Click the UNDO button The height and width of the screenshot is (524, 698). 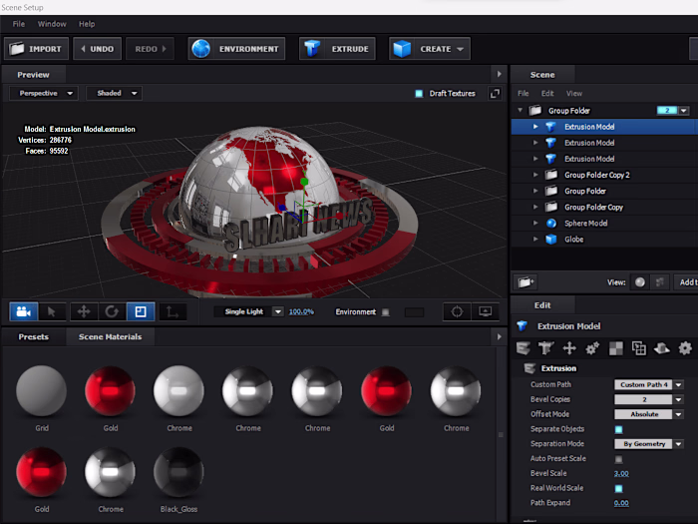(97, 49)
